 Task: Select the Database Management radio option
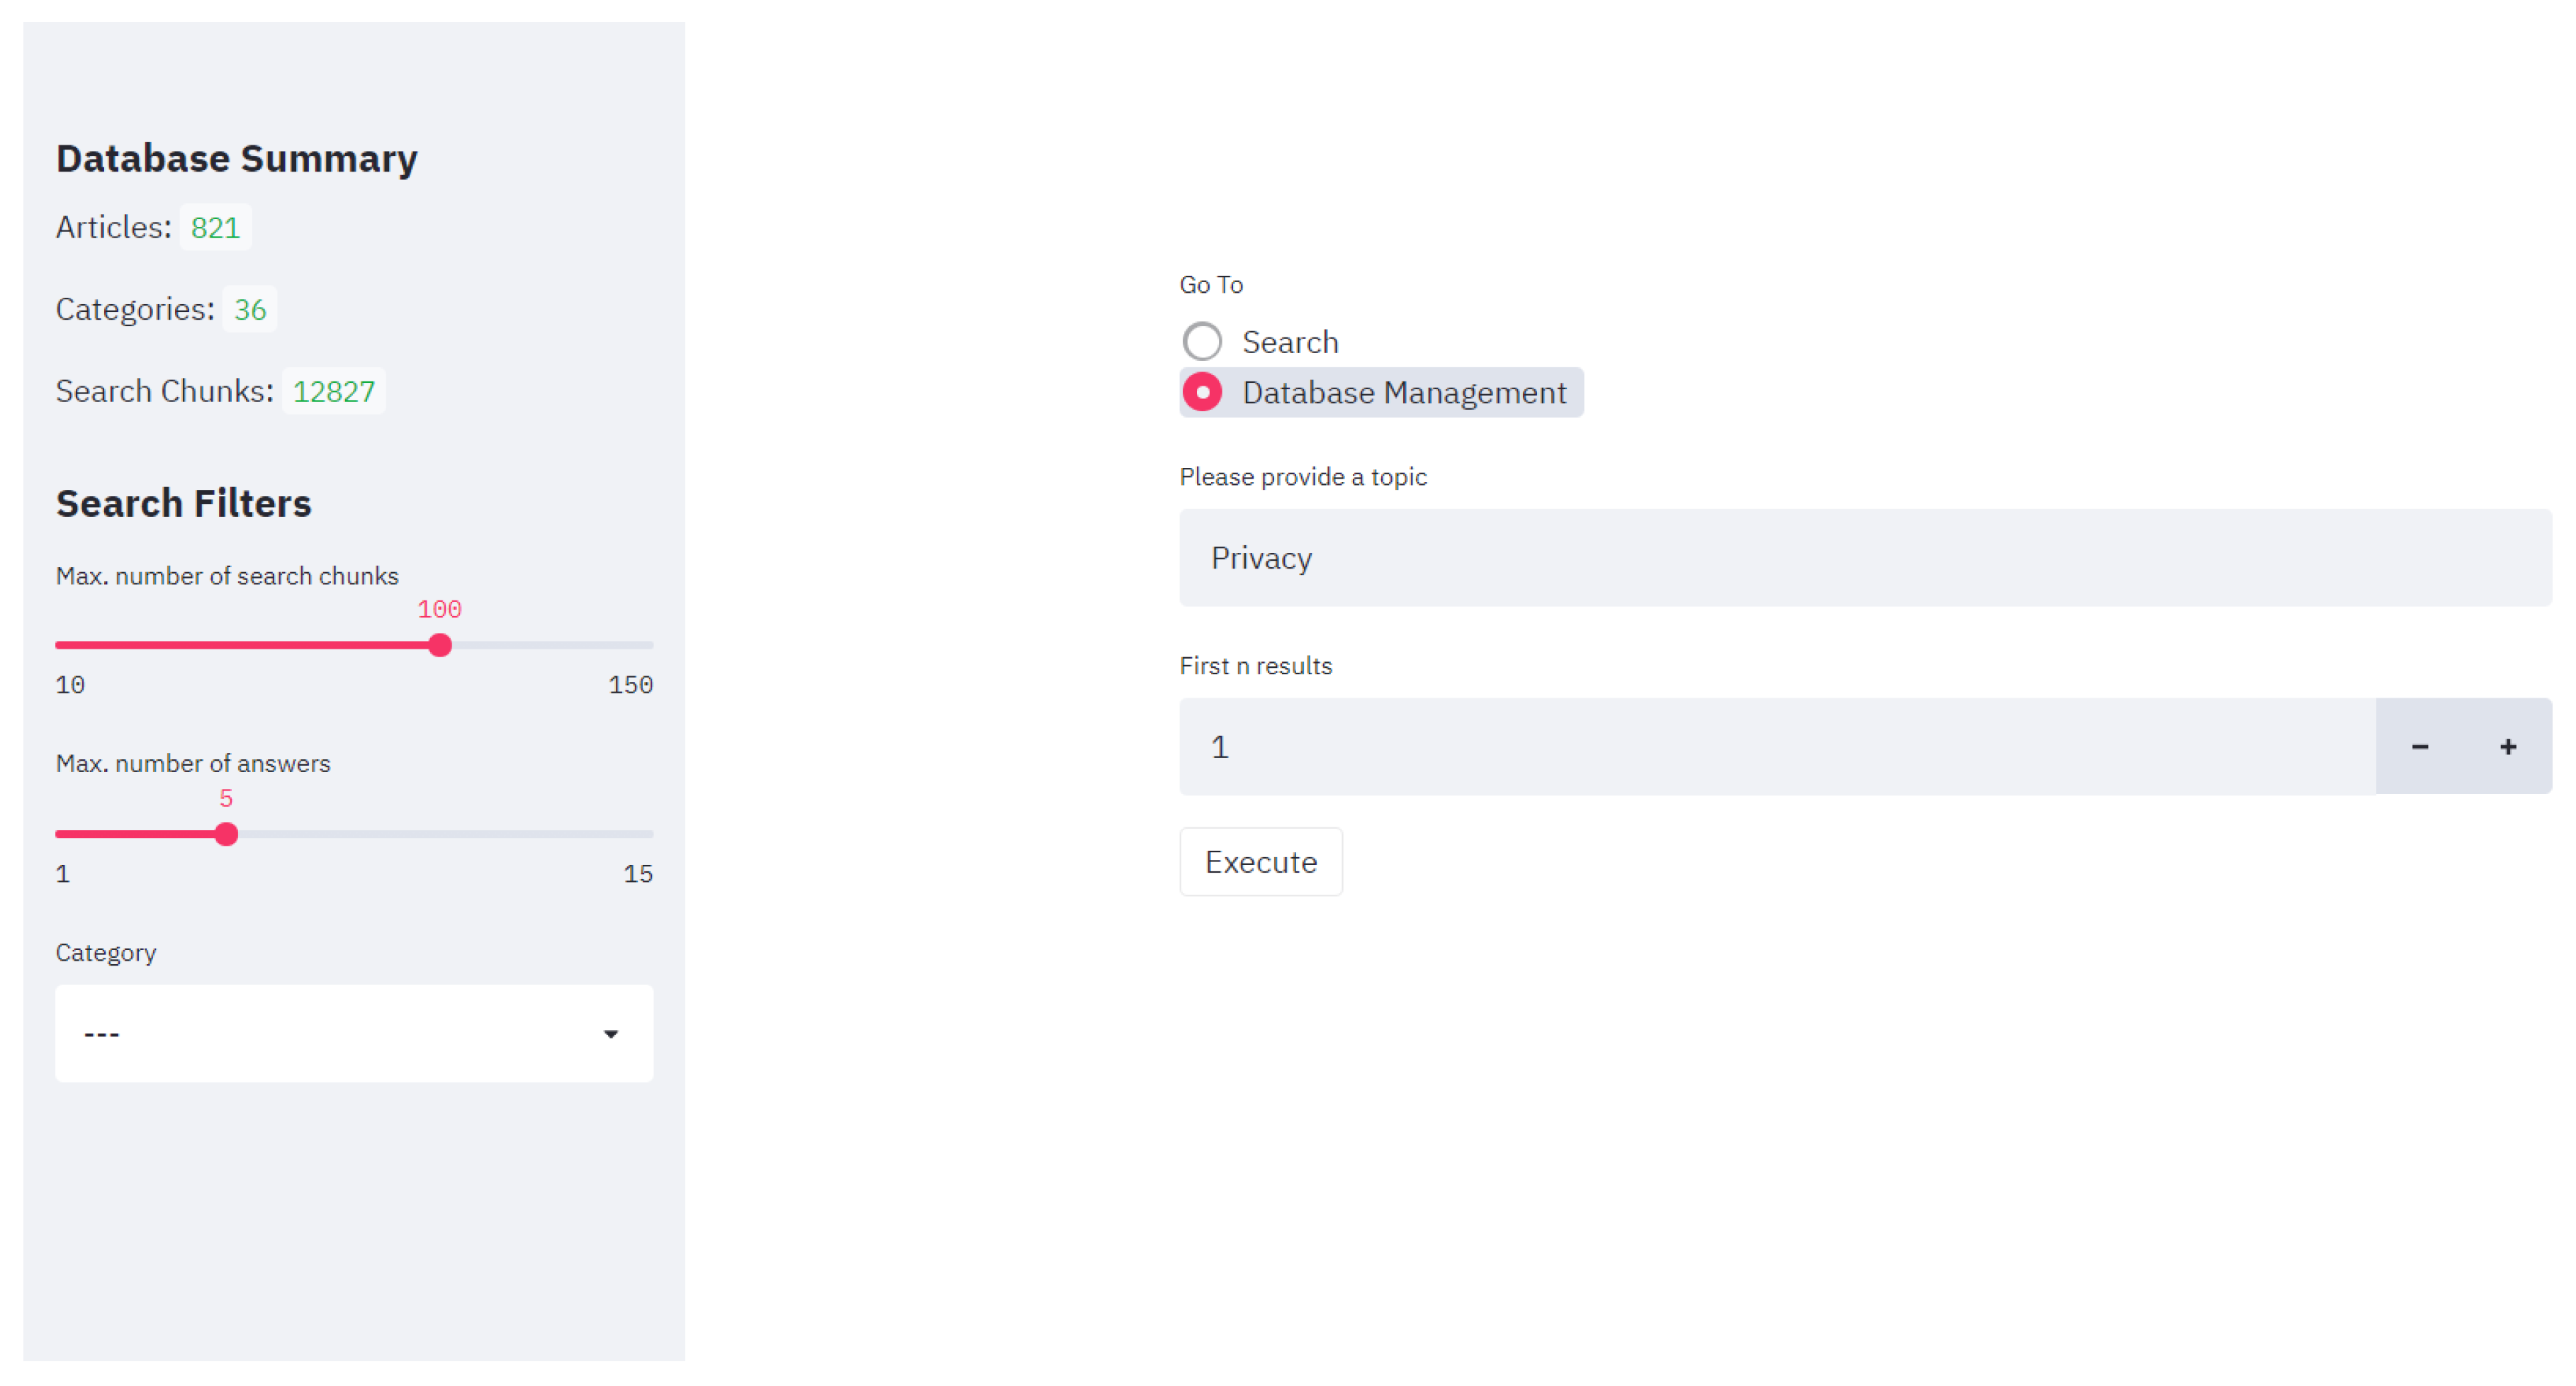pos(1202,392)
